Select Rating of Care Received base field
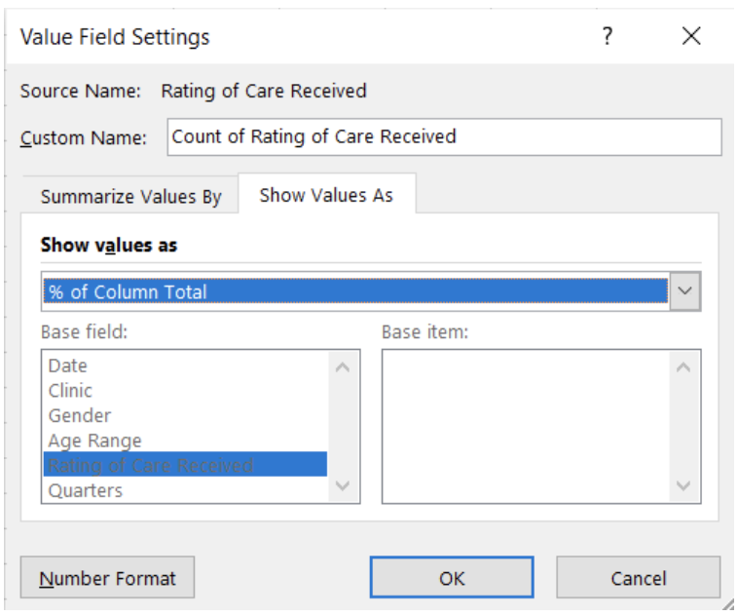The height and width of the screenshot is (616, 738). [151, 466]
